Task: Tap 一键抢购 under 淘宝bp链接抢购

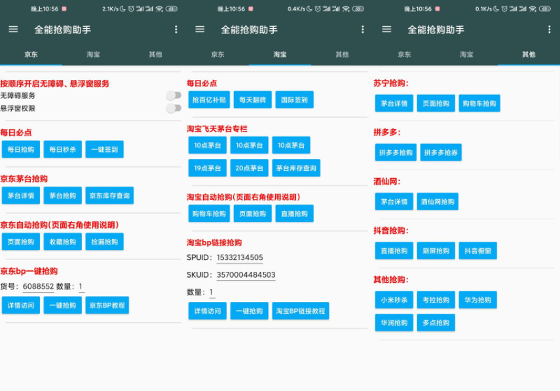Action: tap(250, 311)
